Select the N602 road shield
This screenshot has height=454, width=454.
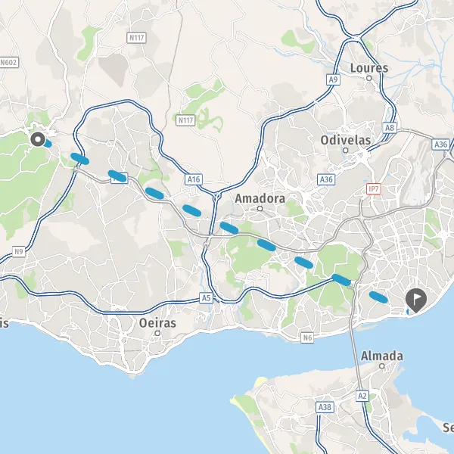9,63
